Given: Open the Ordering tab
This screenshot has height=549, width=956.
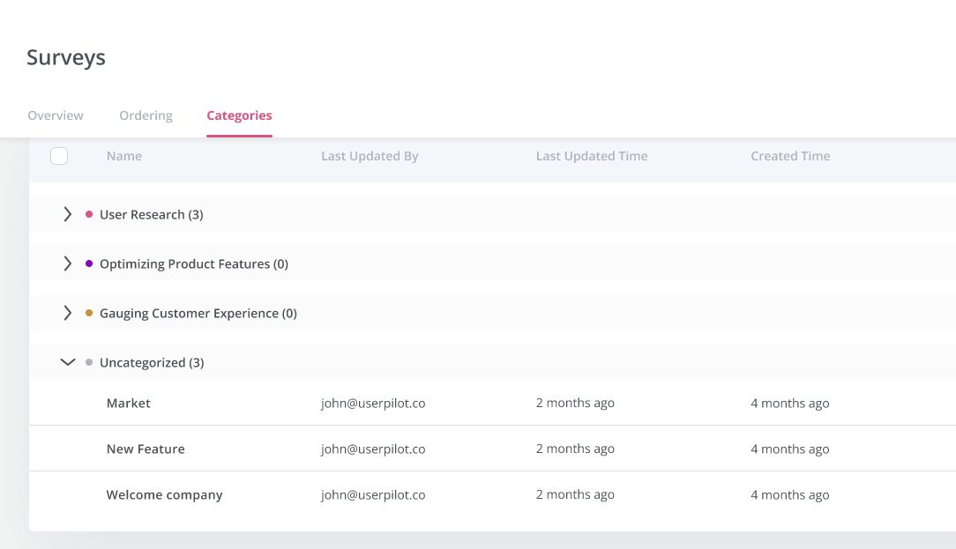Looking at the screenshot, I should (146, 115).
